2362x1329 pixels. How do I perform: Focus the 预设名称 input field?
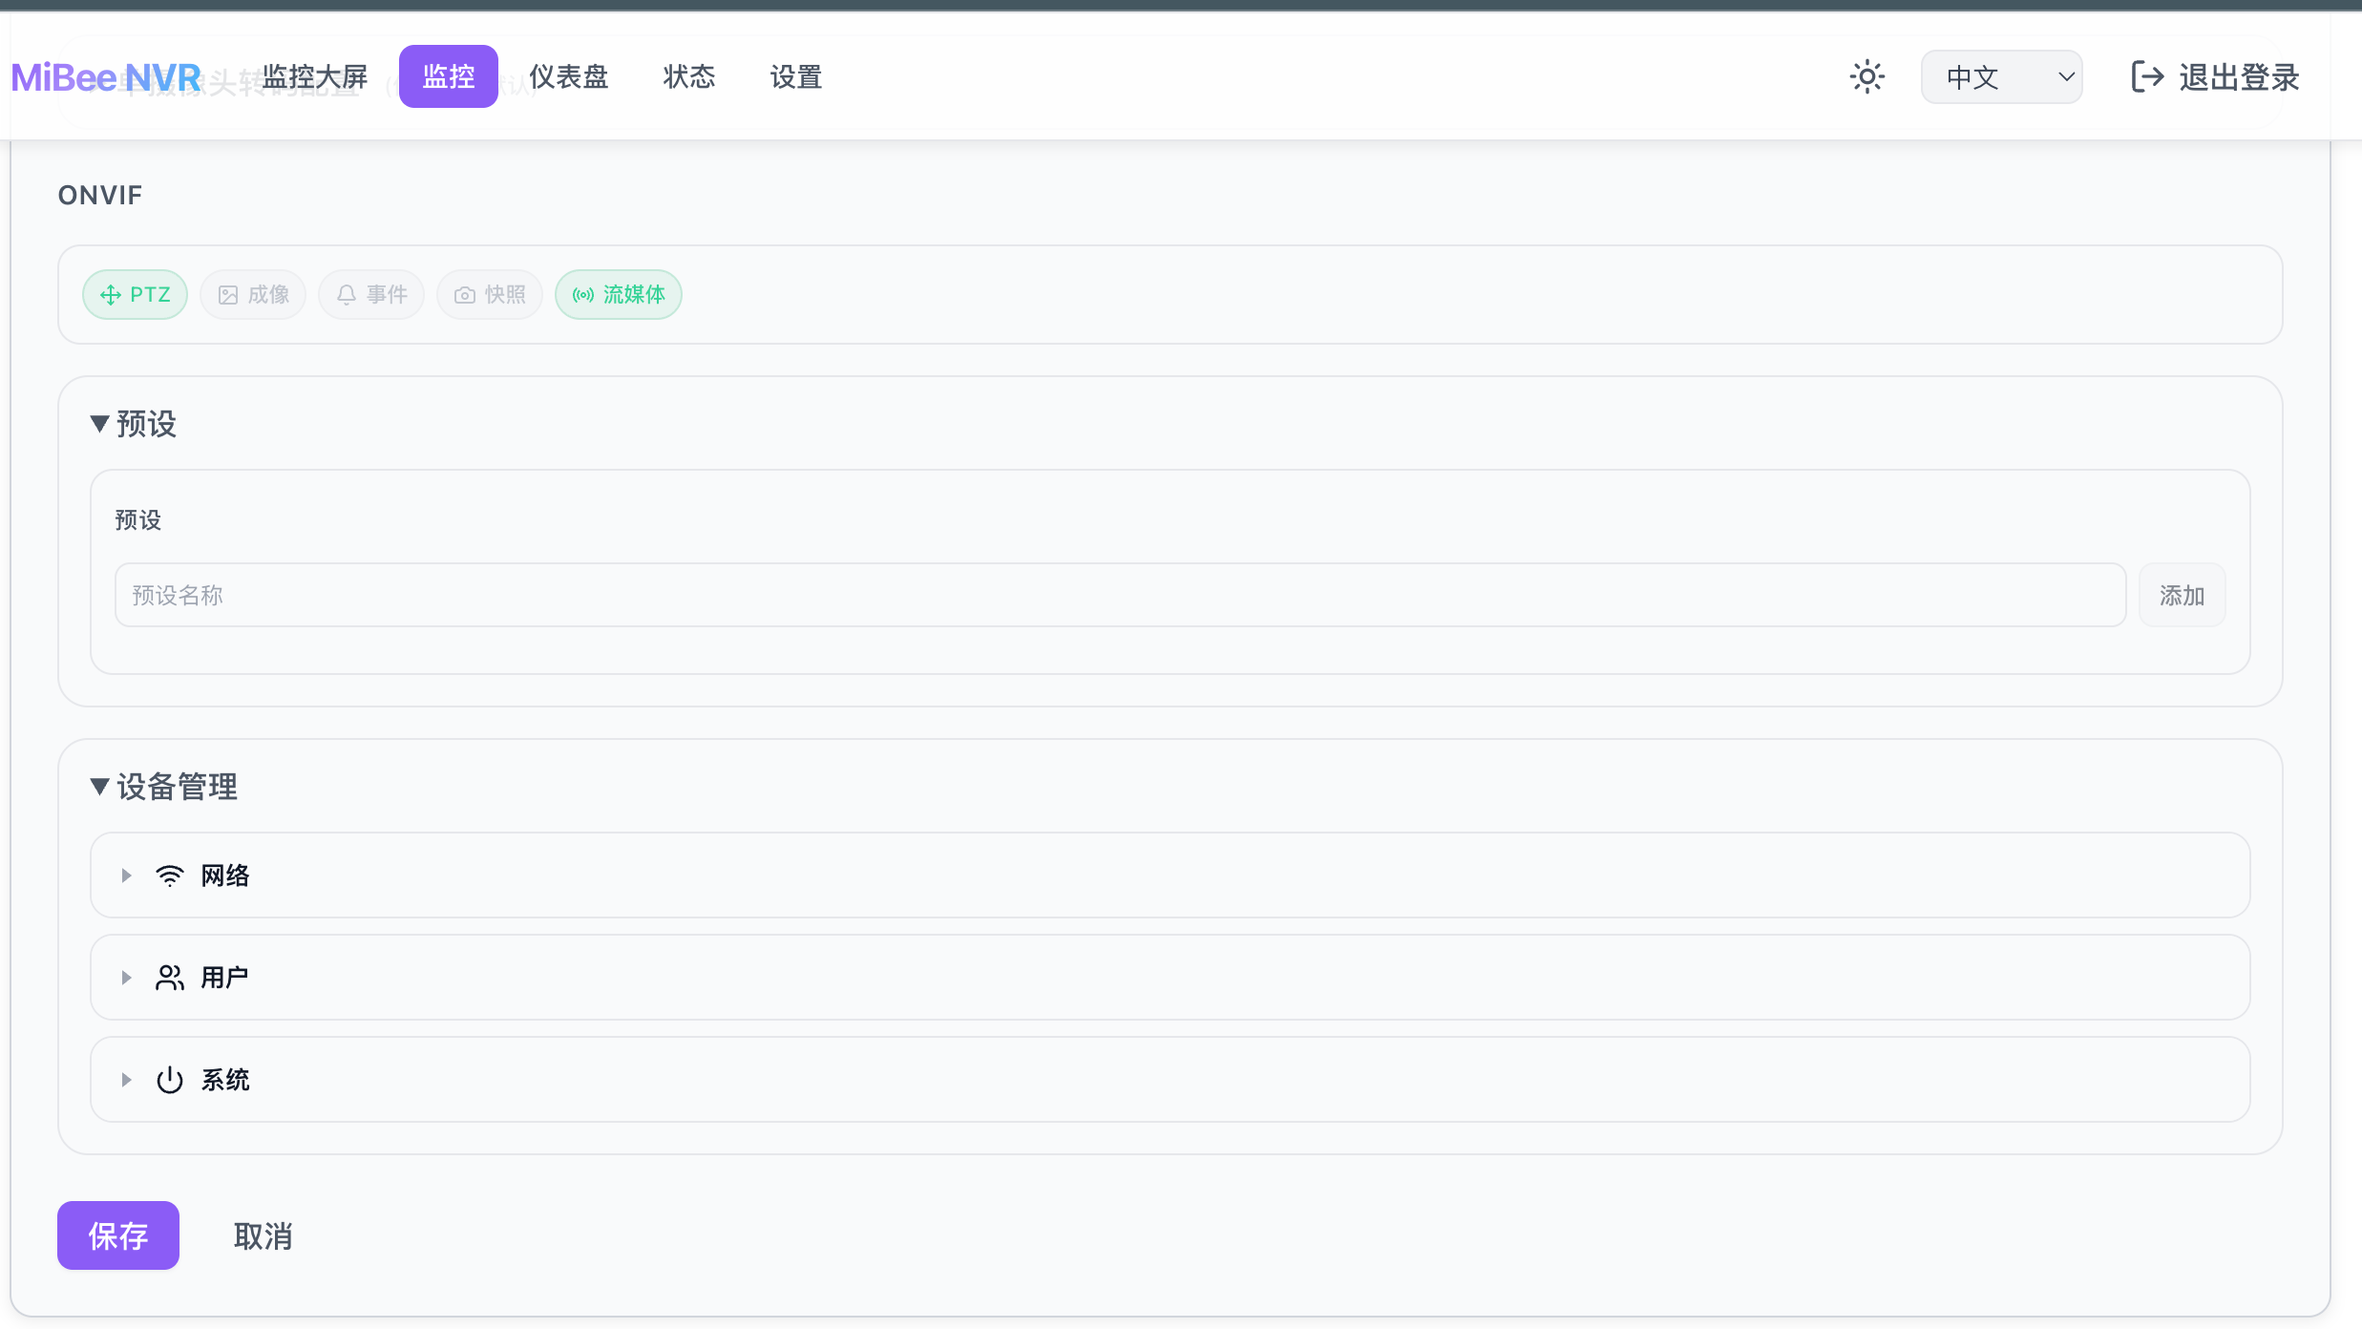click(1121, 595)
